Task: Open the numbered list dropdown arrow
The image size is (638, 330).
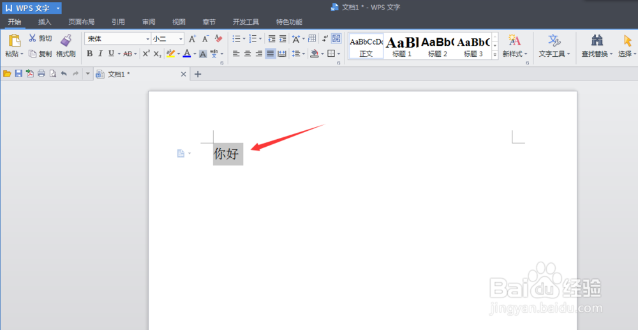Action: (x=260, y=39)
